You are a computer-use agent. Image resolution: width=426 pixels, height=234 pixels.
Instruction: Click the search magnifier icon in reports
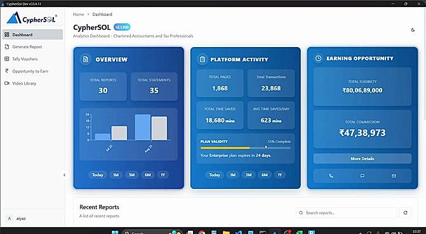(x=301, y=213)
